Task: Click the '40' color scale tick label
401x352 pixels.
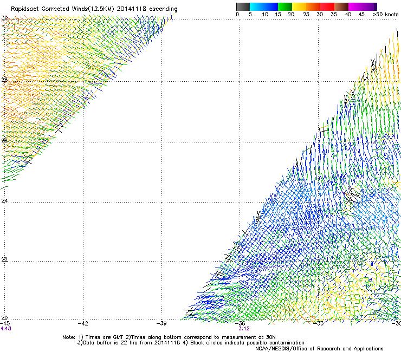Action: point(348,15)
